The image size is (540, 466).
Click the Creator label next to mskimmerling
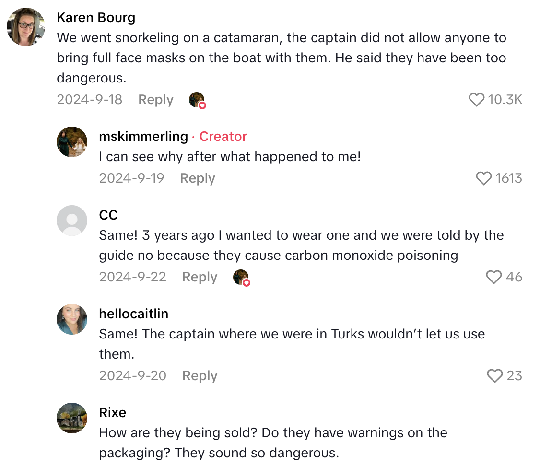point(223,137)
